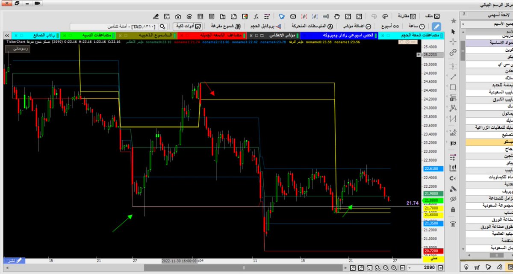The height and width of the screenshot is (274, 513).
Task: Click the favorites star icon
Action: tap(453, 21)
